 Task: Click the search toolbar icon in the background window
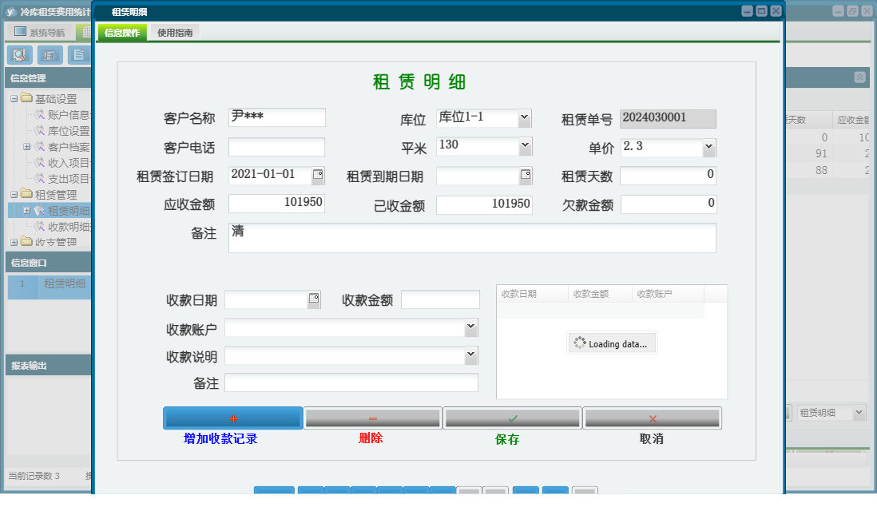pyautogui.click(x=19, y=55)
